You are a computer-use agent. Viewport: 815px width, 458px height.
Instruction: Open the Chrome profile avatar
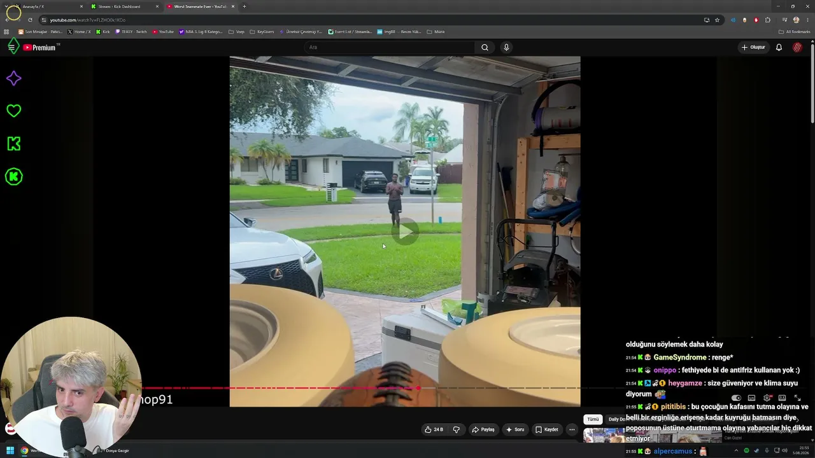(796, 20)
